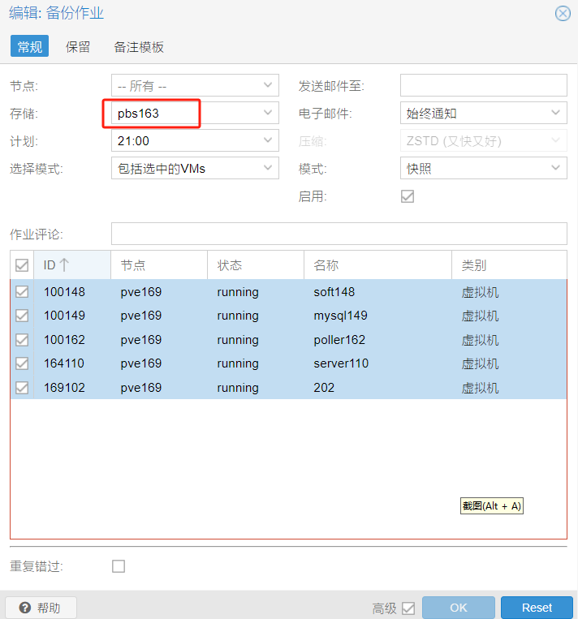578x619 pixels.
Task: Click the Reset button
Action: click(537, 608)
